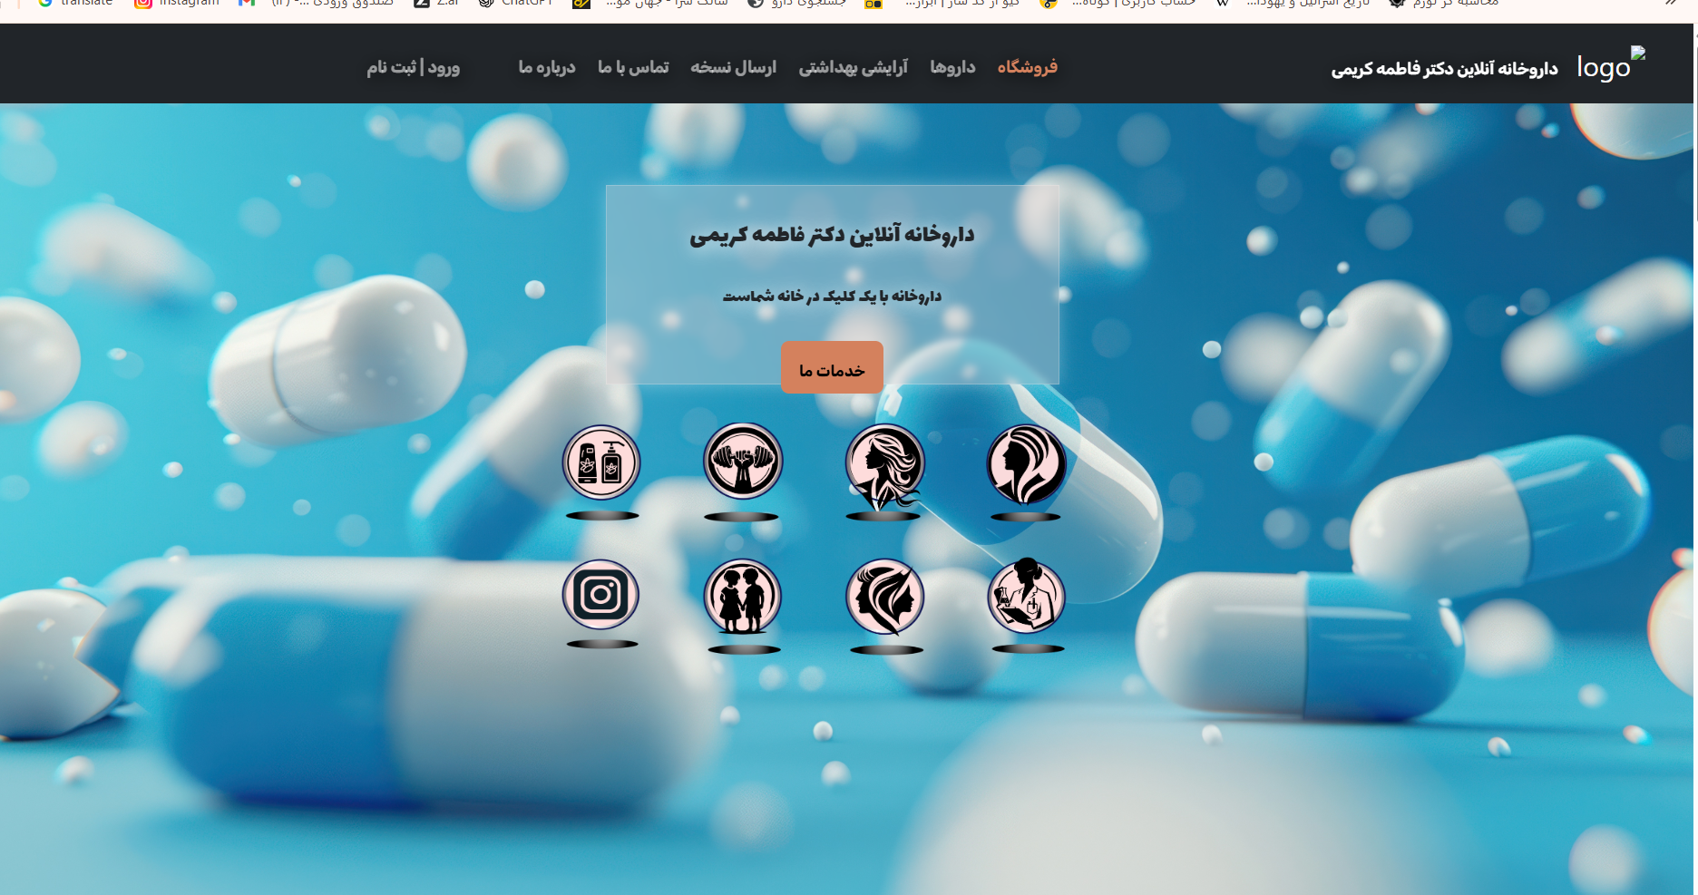Open the فروشگاه menu item
This screenshot has height=895, width=1698.
[1027, 67]
